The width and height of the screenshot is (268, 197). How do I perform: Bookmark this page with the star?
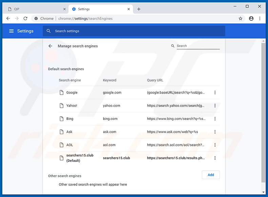point(241,18)
